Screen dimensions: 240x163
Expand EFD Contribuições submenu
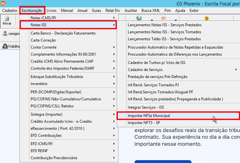pos(68,136)
